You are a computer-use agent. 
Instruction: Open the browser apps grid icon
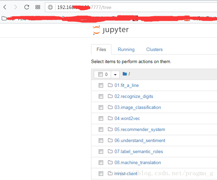tap(38, 7)
